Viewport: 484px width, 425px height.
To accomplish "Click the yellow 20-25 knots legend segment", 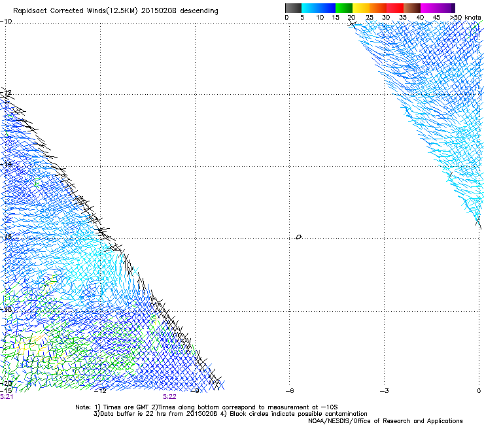I will tap(361, 8).
